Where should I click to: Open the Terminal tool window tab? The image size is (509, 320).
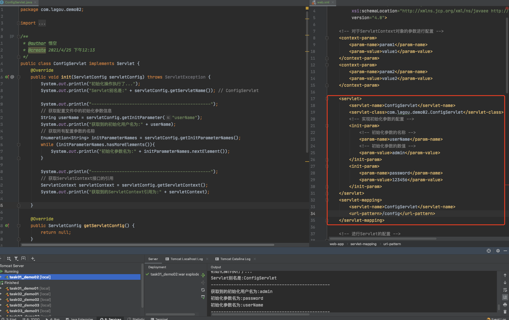(159, 319)
